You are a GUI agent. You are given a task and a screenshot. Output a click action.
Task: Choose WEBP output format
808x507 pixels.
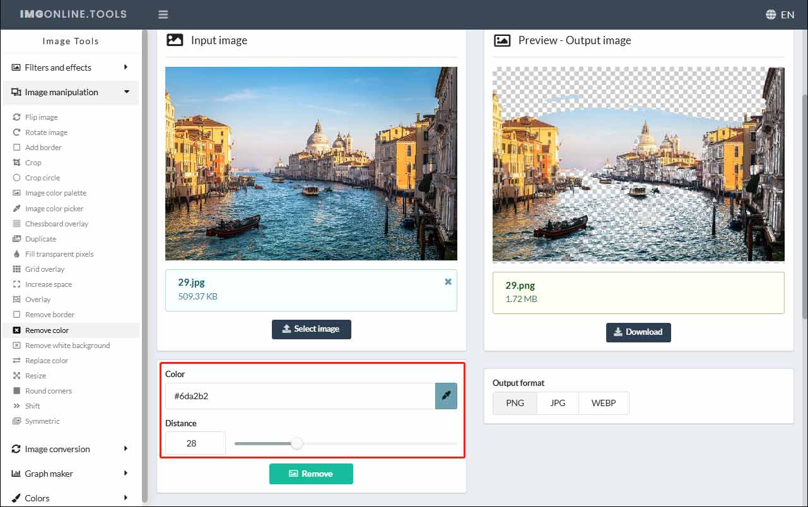(x=603, y=403)
